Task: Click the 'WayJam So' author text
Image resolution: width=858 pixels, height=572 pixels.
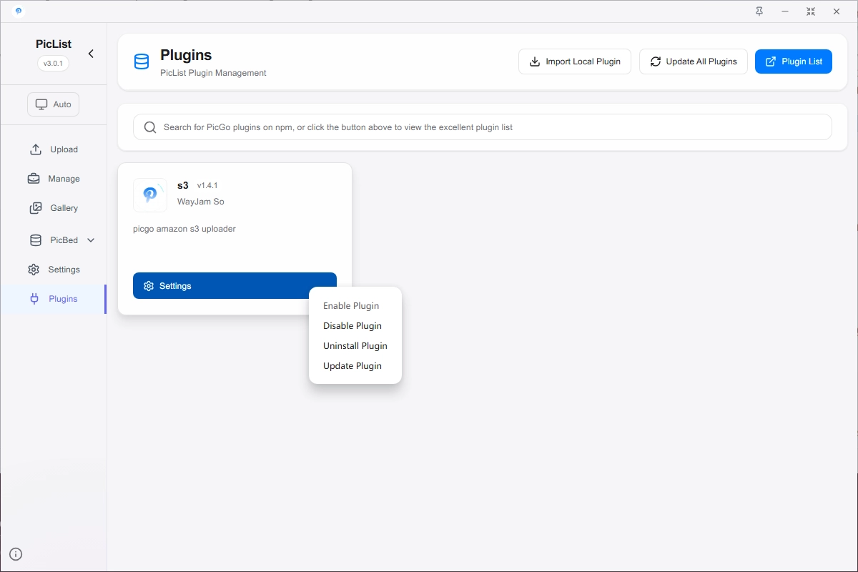Action: 201,202
